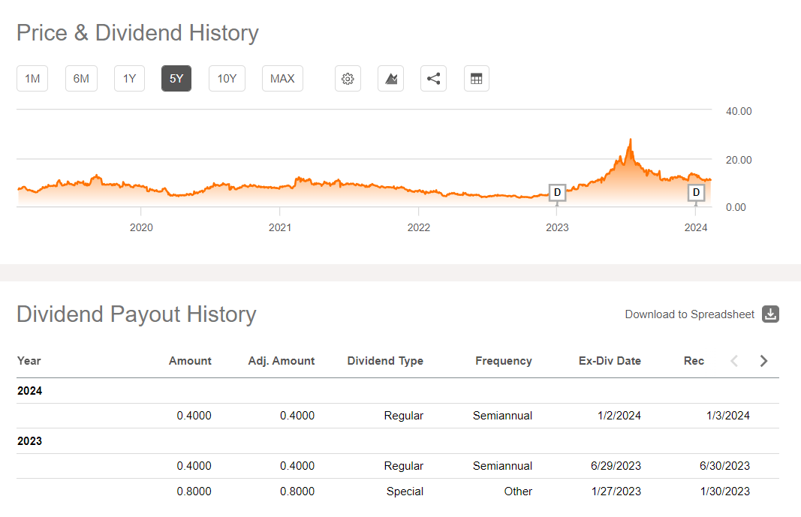Click the 2024 year row
Viewport: 801px width, 517px height.
tap(30, 391)
